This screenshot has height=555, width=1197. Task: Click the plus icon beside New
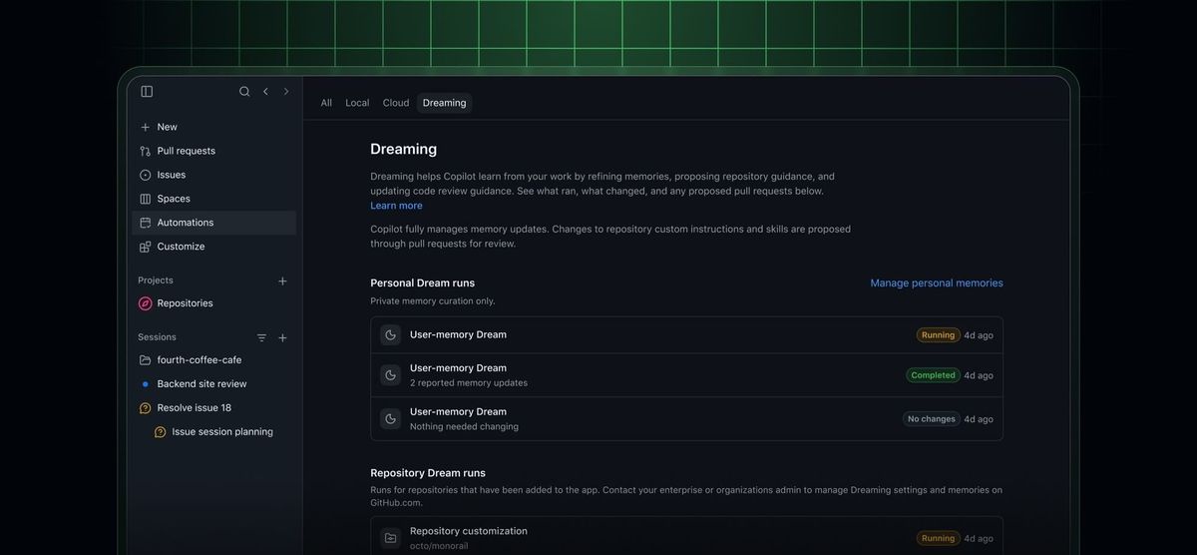146,127
